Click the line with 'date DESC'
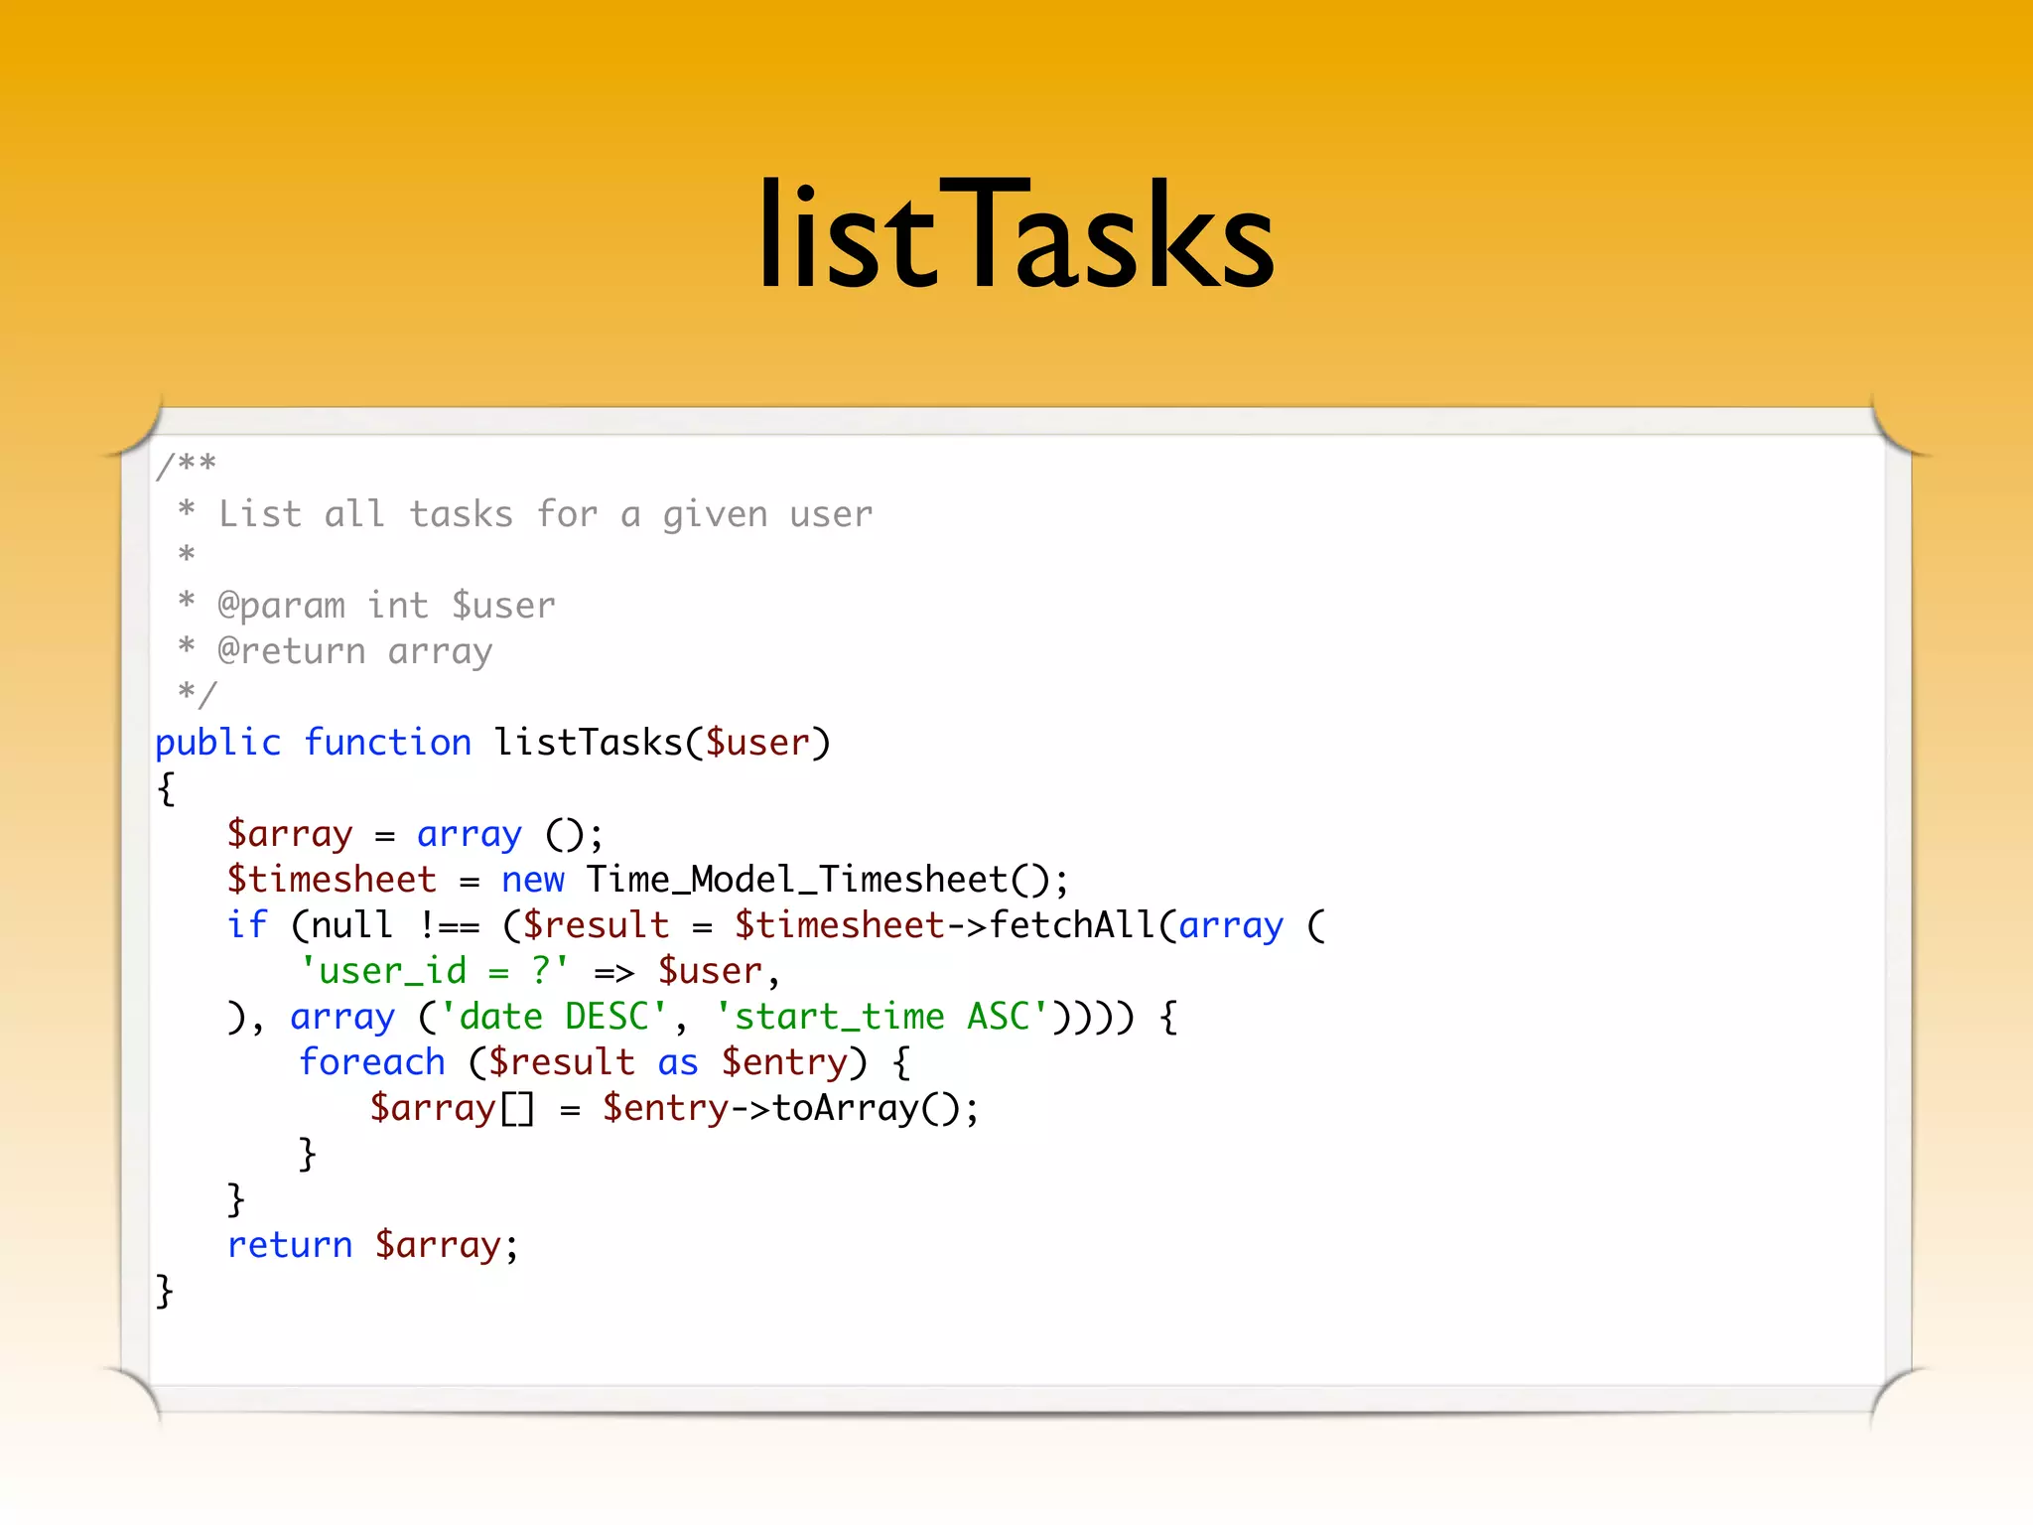The height and width of the screenshot is (1525, 2033). [x=702, y=1017]
